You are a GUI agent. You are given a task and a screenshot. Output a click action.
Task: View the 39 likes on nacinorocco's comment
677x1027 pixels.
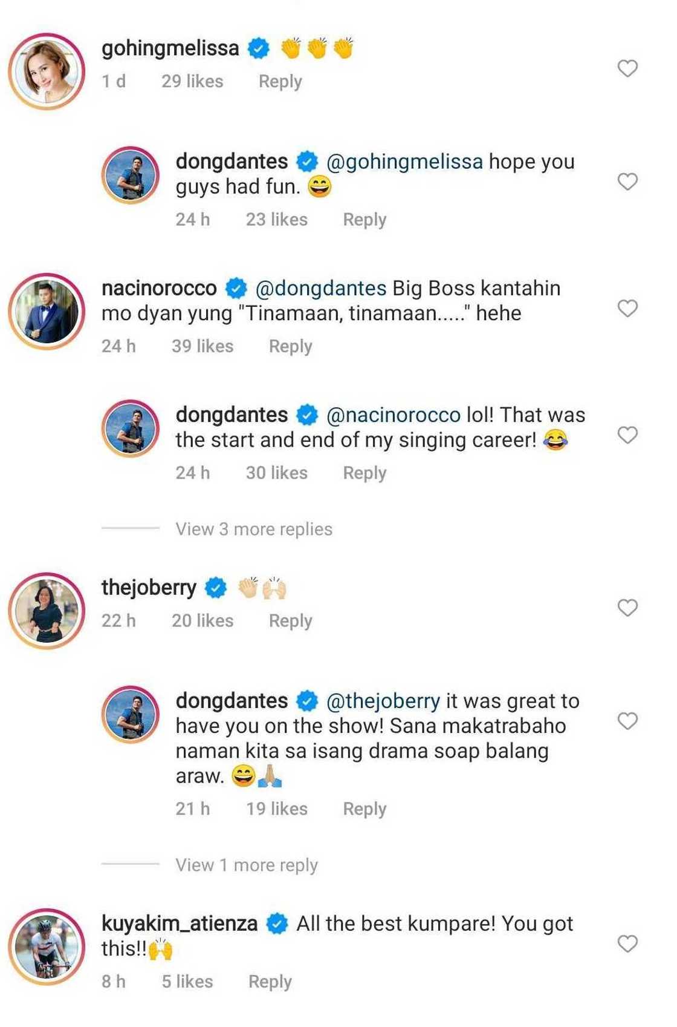point(202,346)
